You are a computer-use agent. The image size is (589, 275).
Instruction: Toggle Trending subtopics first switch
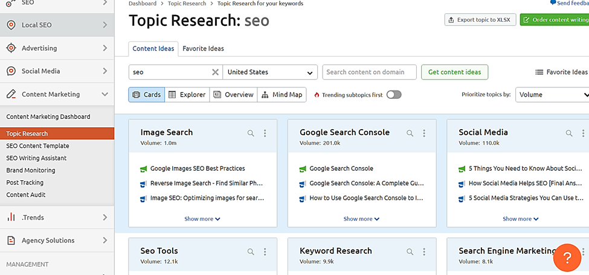pos(394,95)
